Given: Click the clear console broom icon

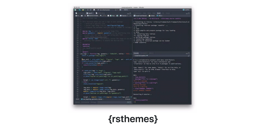Looking at the screenshot, I should (189, 56).
